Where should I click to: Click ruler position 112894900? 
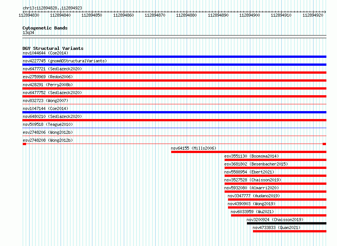[x=250, y=15]
